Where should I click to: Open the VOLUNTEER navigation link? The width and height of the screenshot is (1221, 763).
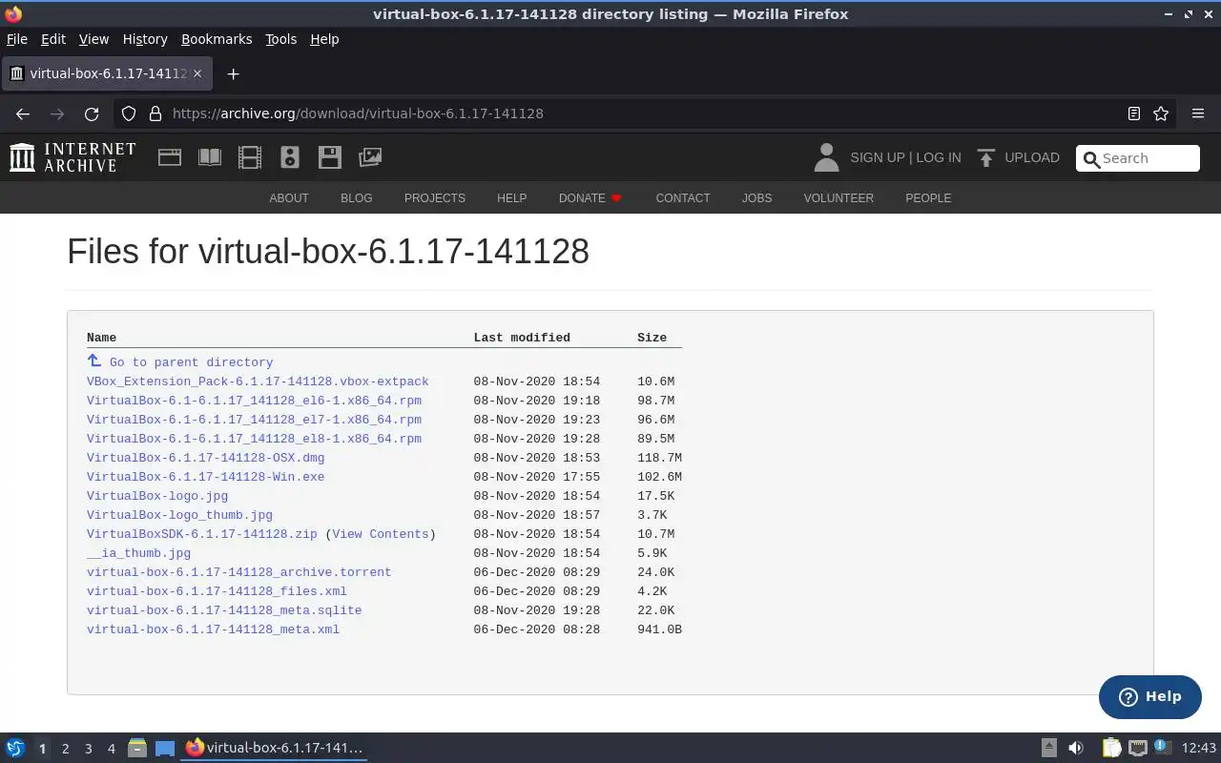click(x=838, y=198)
